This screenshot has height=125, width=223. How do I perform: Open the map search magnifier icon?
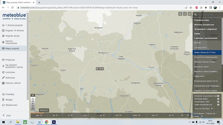tap(196, 14)
